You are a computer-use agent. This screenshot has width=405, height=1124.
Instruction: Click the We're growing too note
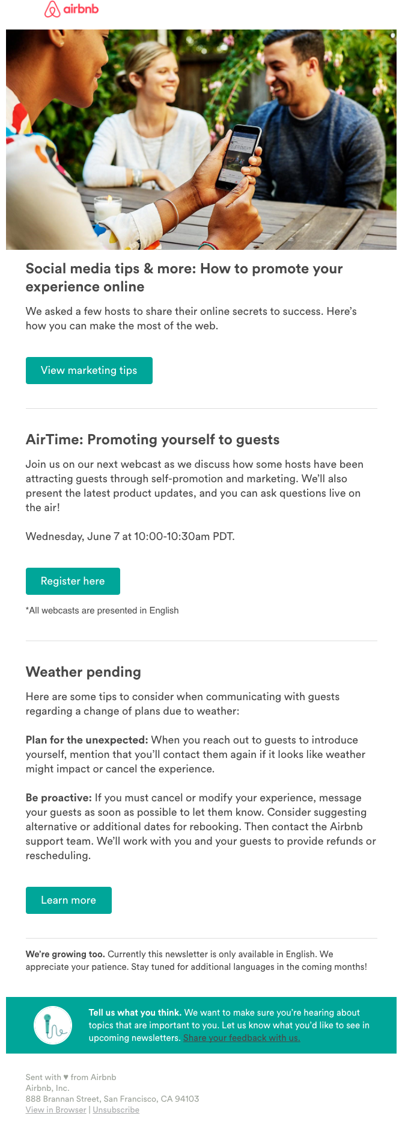(65, 954)
